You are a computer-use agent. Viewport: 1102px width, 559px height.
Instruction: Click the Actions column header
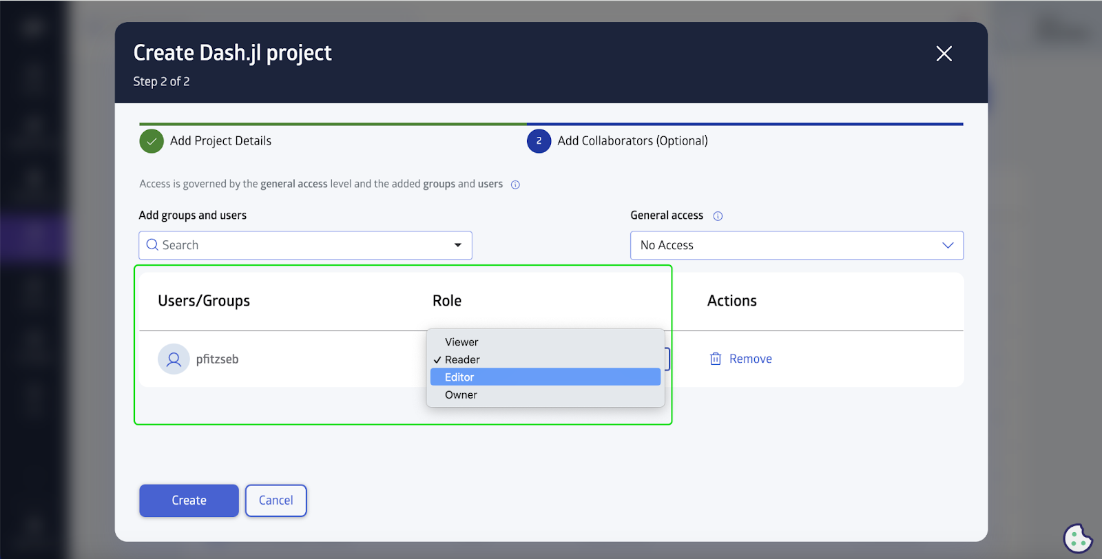click(731, 301)
